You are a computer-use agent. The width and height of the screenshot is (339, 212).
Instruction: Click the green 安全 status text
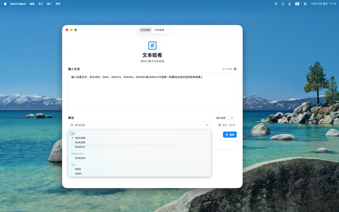point(225,125)
